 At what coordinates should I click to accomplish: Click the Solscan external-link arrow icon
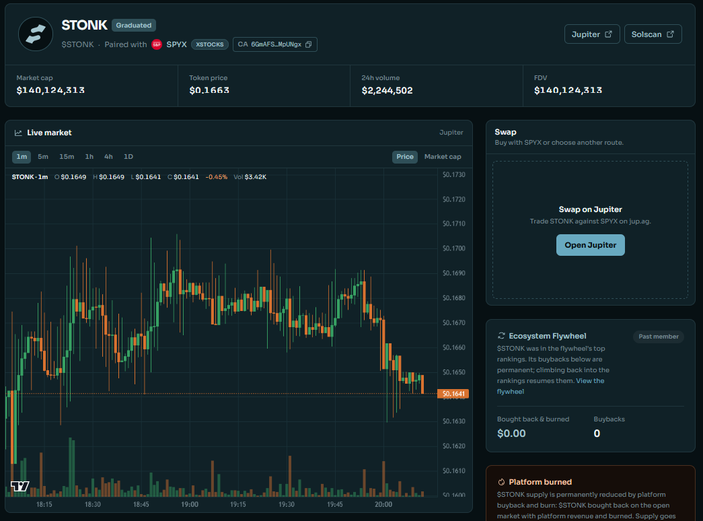point(670,34)
